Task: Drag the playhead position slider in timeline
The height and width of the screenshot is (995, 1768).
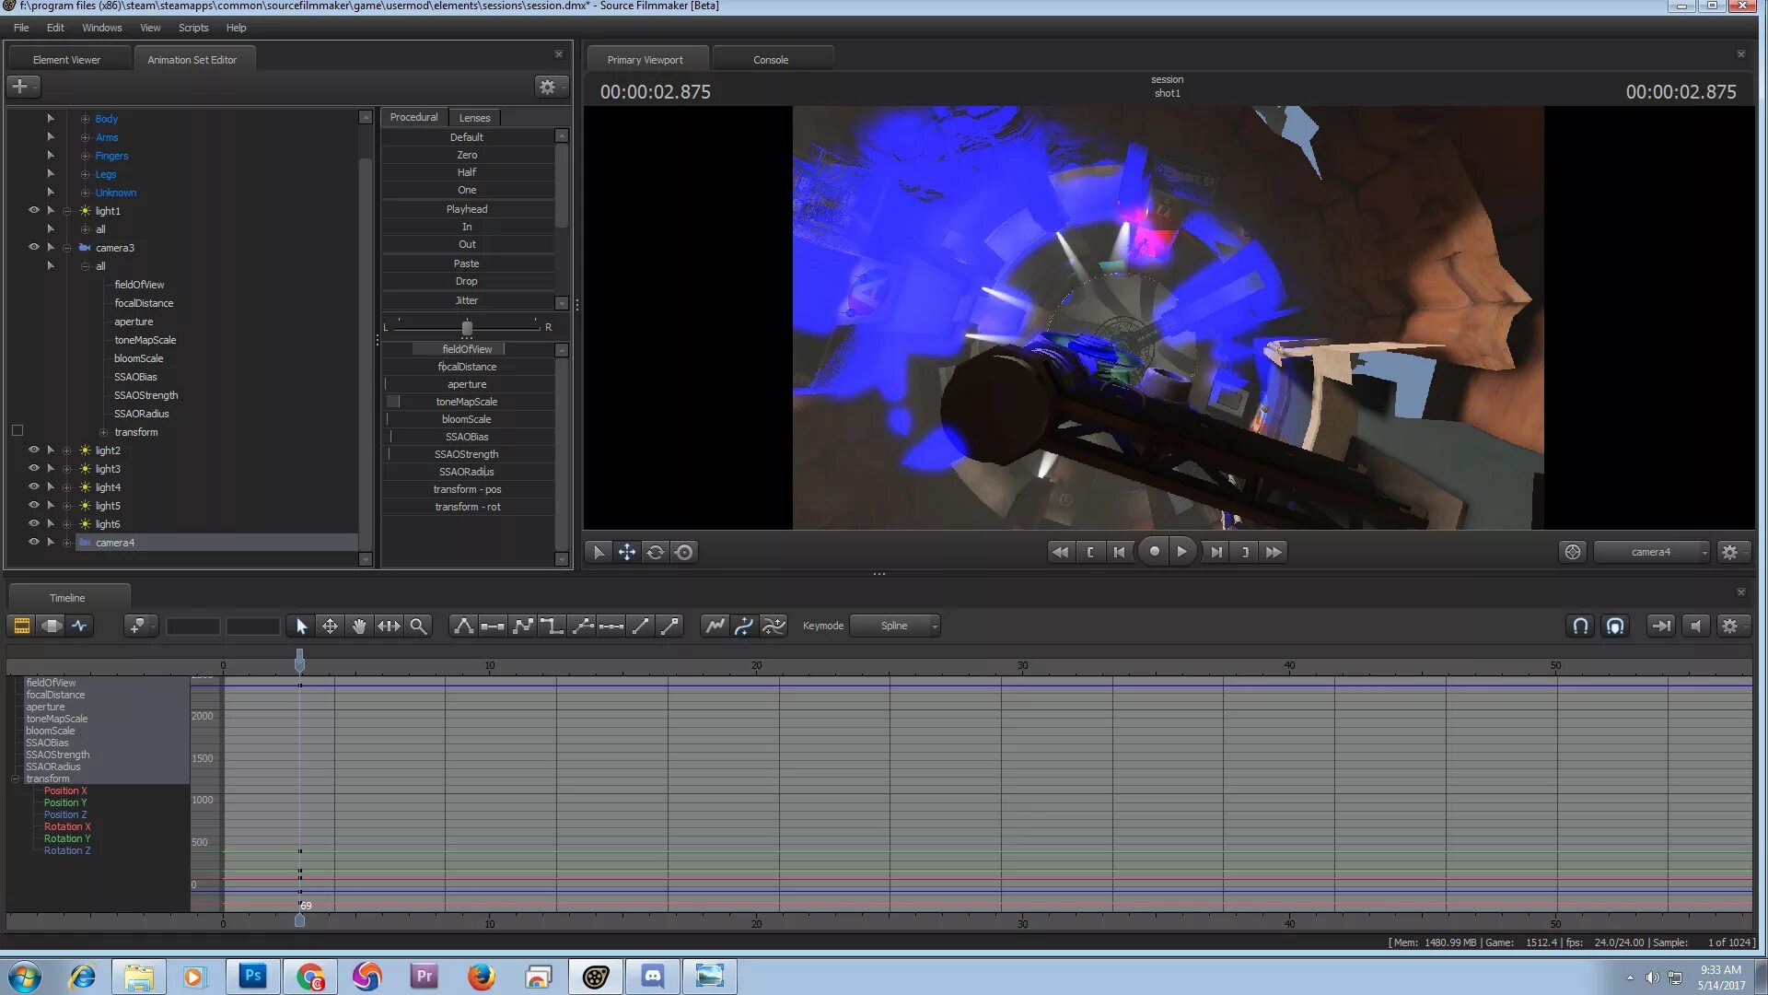Action: tap(300, 657)
